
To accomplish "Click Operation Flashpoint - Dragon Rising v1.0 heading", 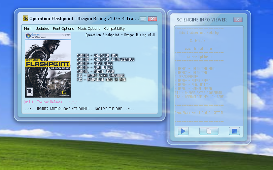I will pyautogui.click(x=120, y=35).
